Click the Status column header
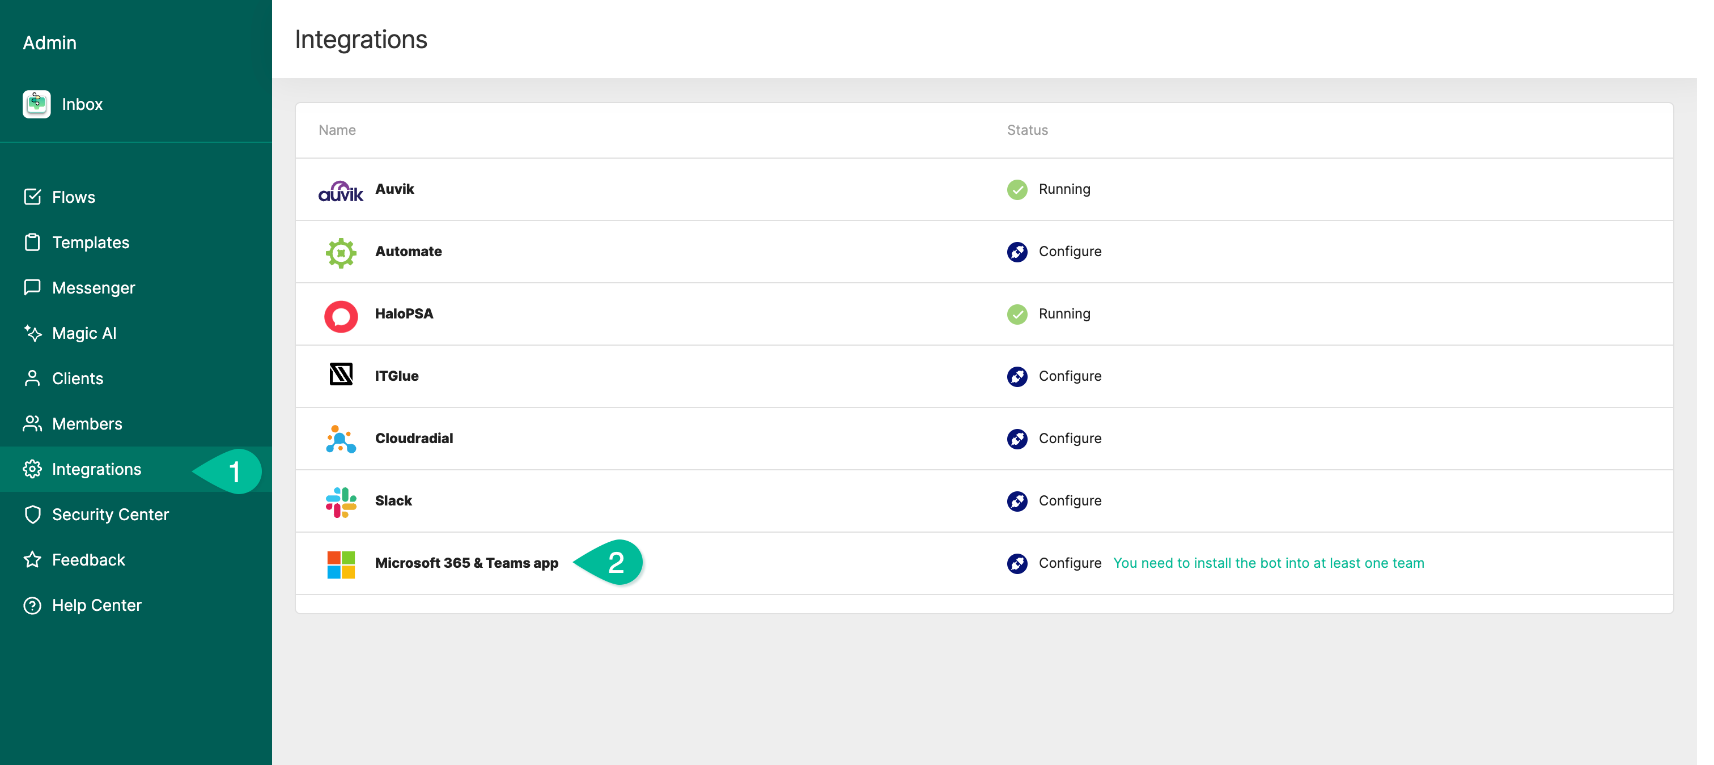This screenshot has height=765, width=1714. coord(1026,130)
